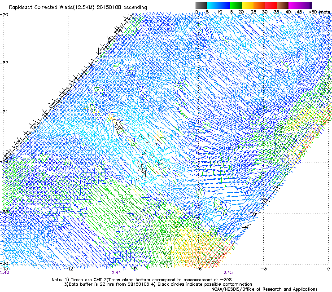
Task: Click the '10' legend scale label
Action: [219, 12]
